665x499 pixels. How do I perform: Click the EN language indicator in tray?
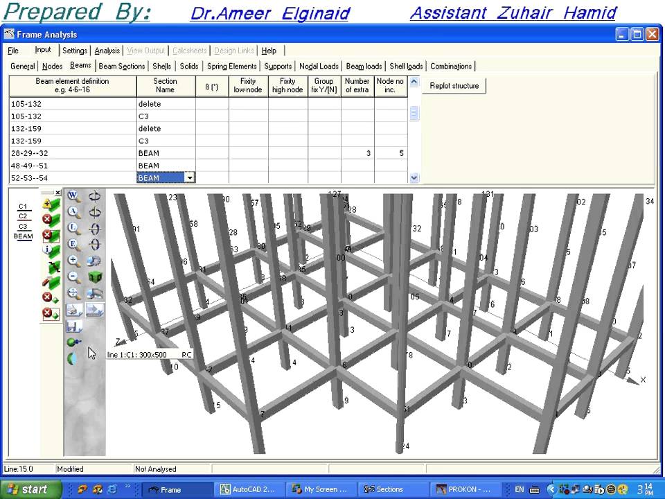pos(519,489)
